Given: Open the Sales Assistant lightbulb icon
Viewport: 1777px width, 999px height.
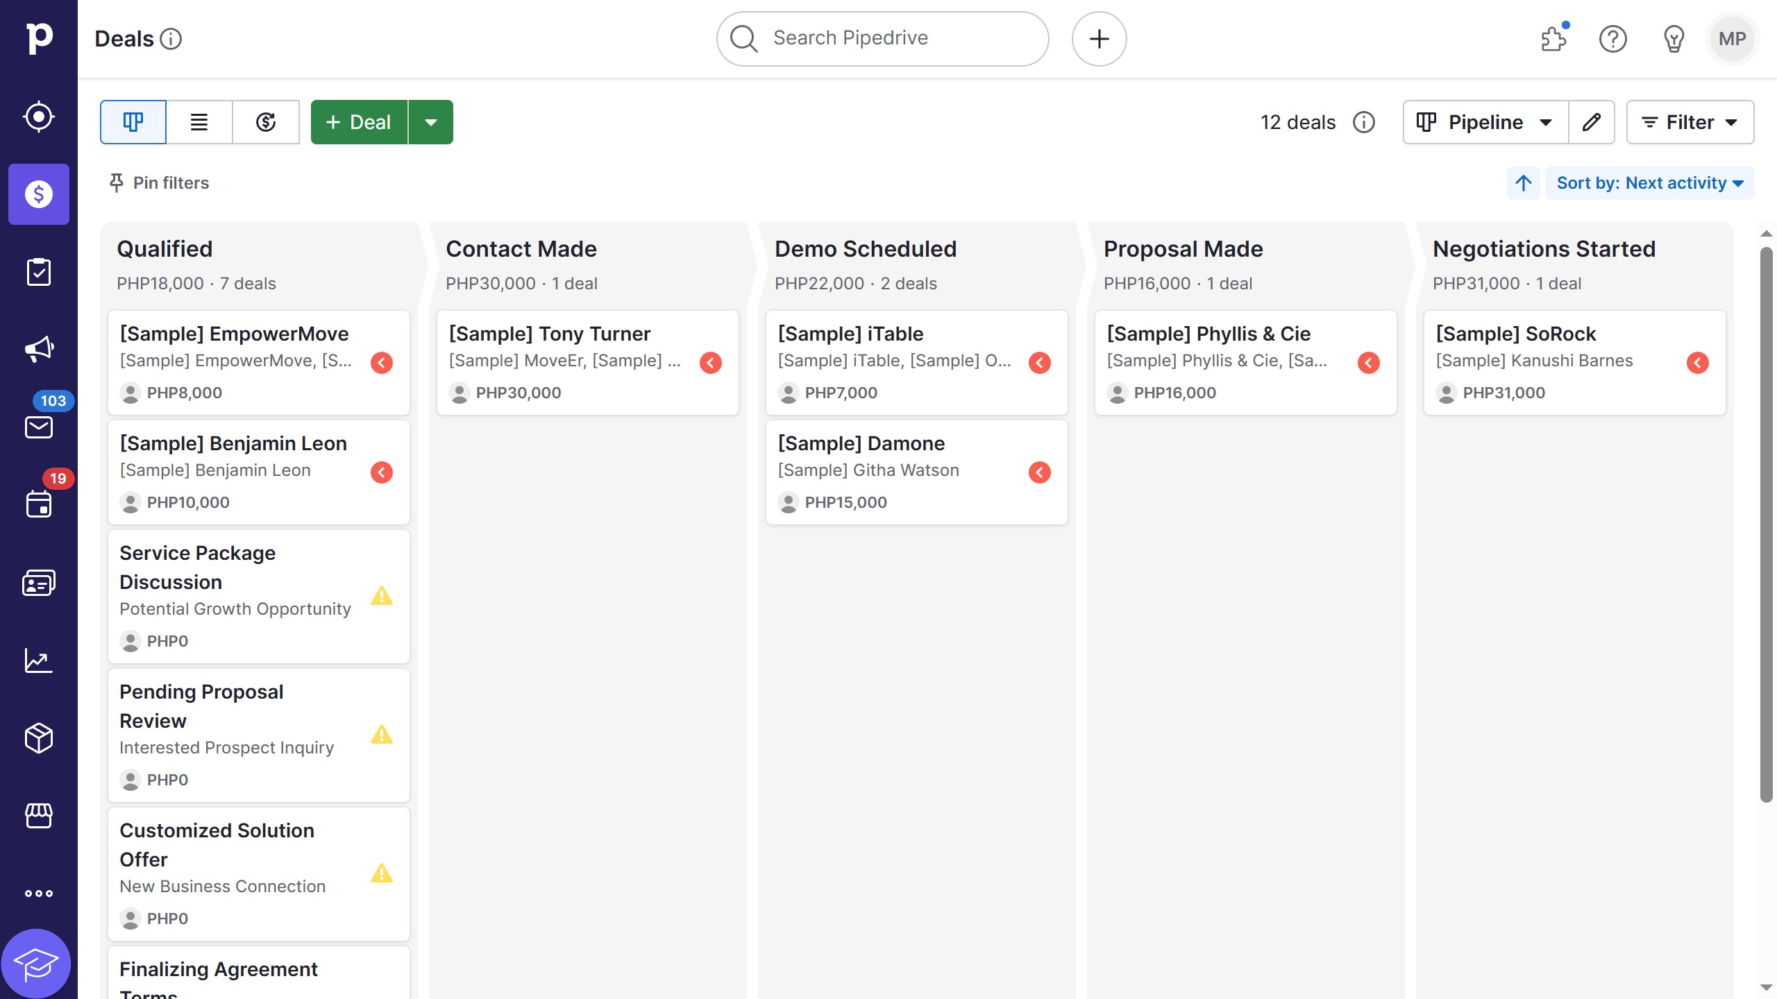Looking at the screenshot, I should point(1672,39).
